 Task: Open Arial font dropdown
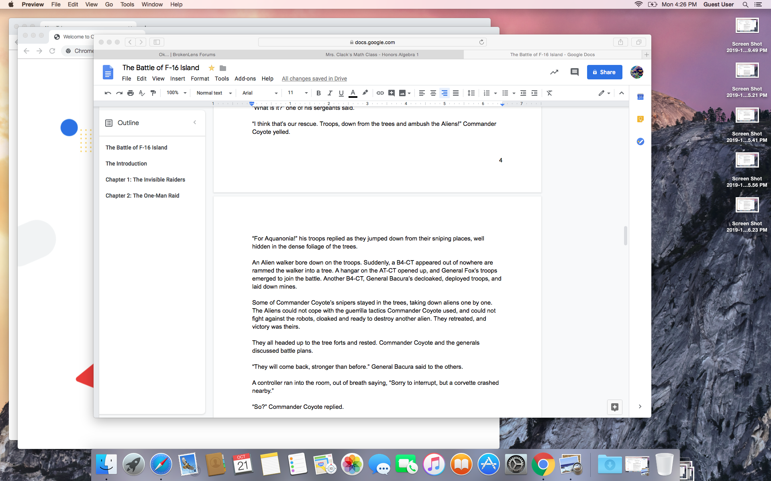260,93
